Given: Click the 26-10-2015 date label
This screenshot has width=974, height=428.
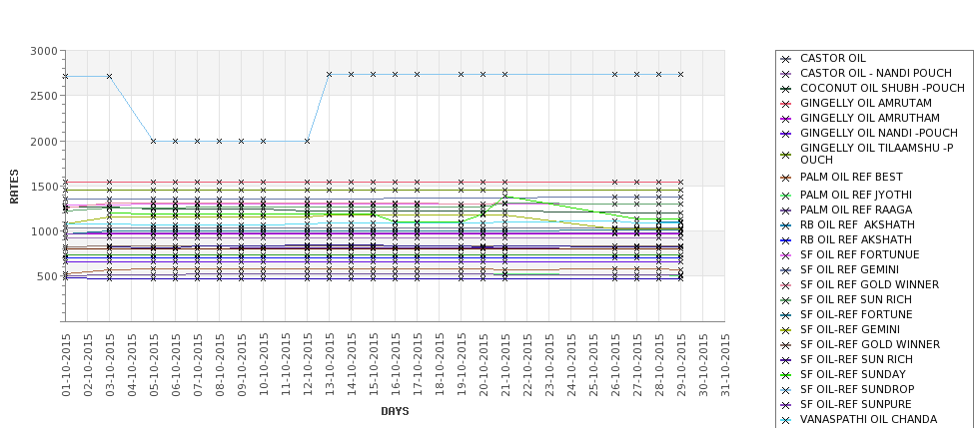Looking at the screenshot, I should (x=615, y=365).
